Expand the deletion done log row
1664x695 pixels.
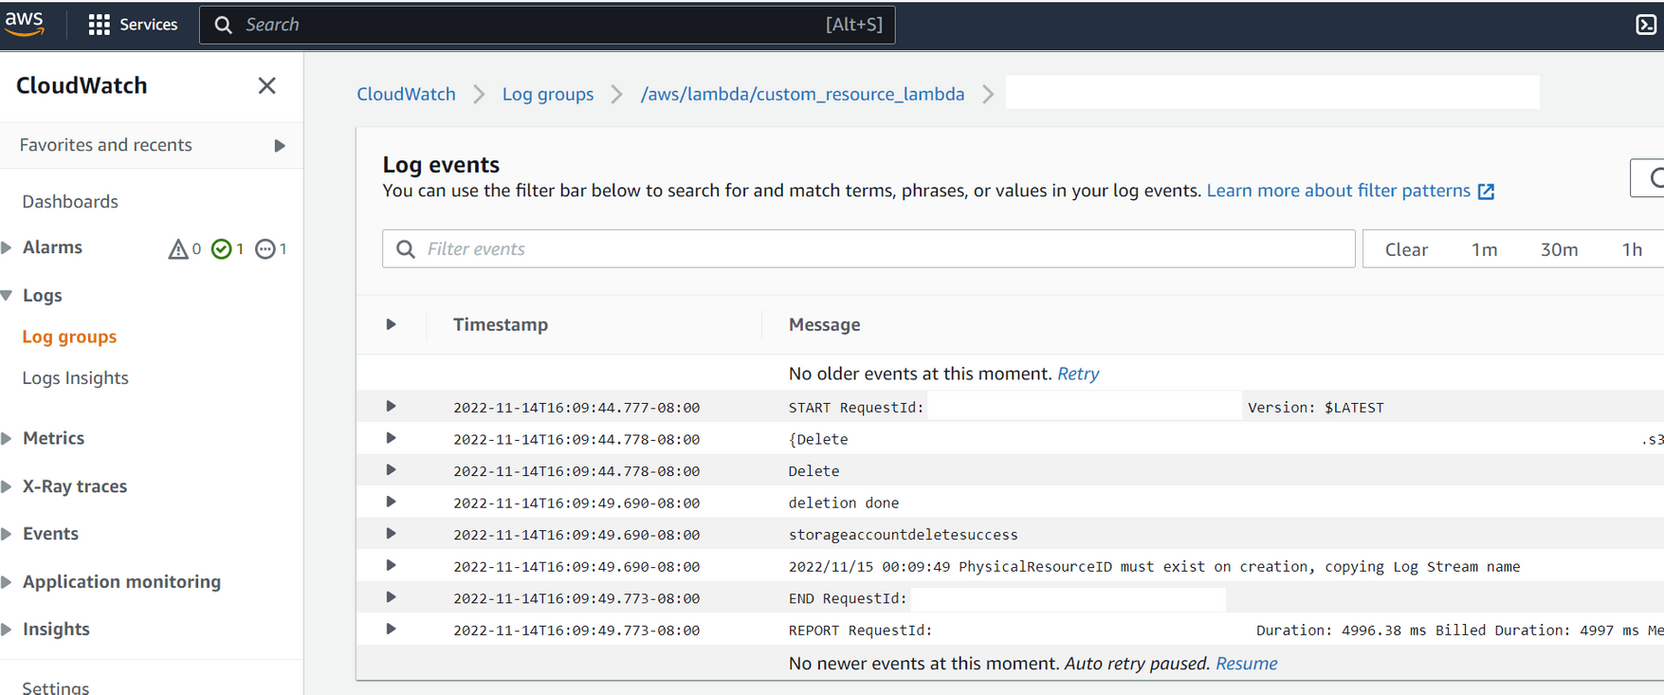(x=391, y=502)
